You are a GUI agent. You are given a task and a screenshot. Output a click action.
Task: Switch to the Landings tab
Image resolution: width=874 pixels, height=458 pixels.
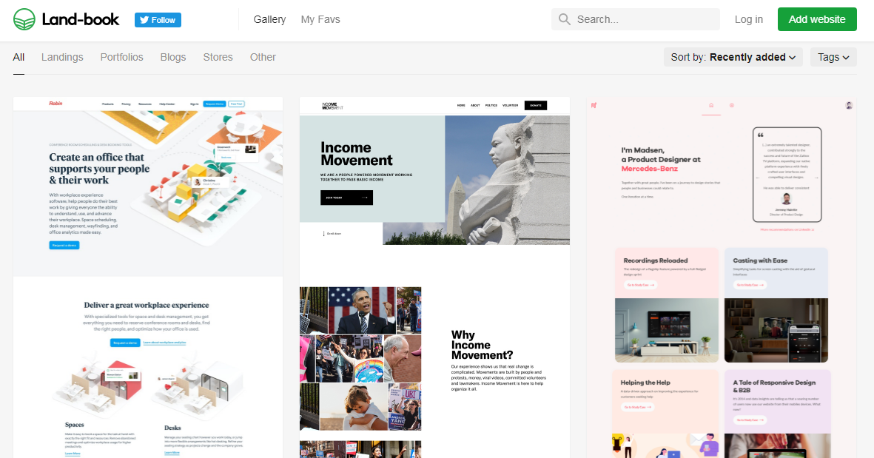(x=62, y=57)
